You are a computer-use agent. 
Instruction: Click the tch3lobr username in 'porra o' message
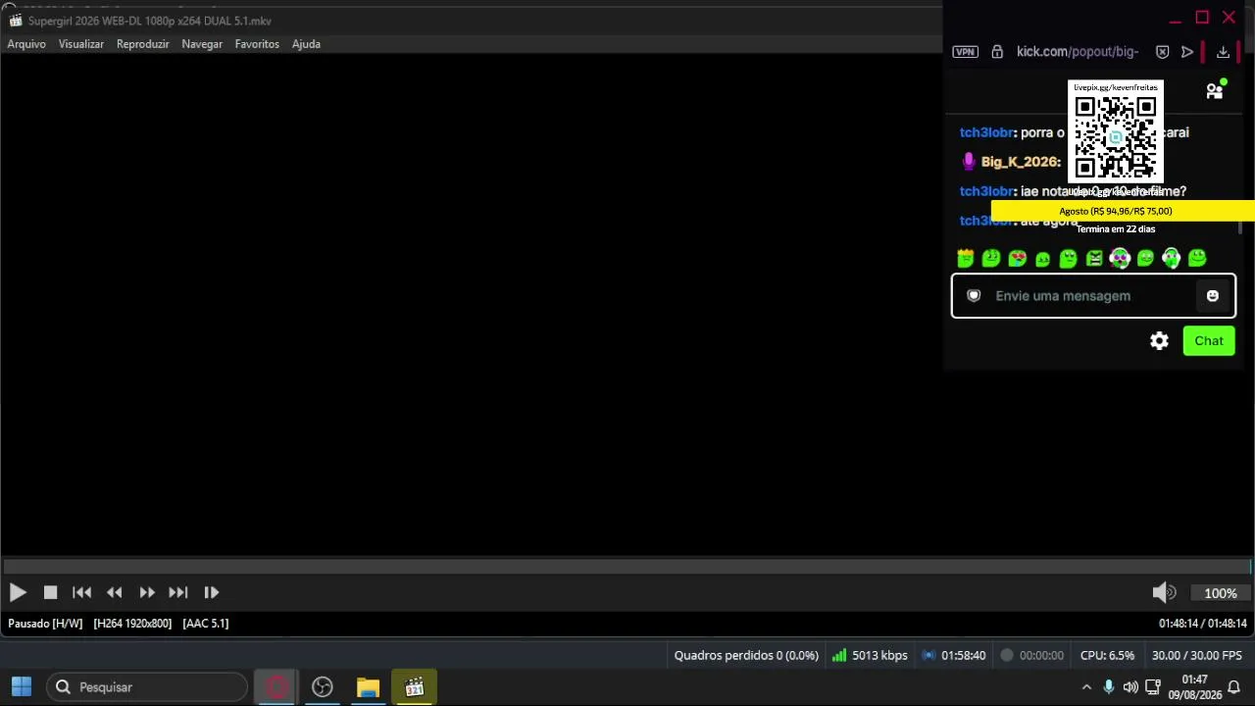point(986,132)
